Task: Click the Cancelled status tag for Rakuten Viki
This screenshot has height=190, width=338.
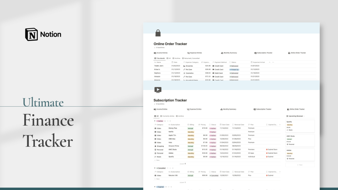Action: [214, 176]
